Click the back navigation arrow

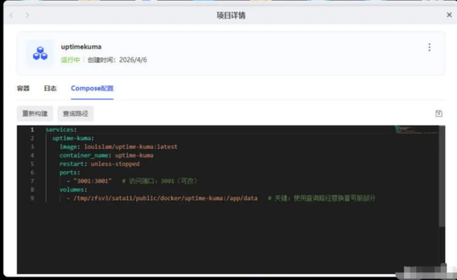(12, 15)
